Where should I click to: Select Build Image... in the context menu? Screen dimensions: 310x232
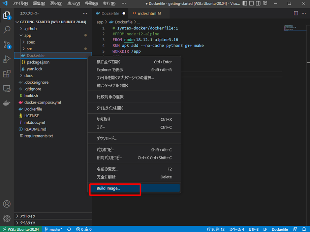tap(134, 188)
